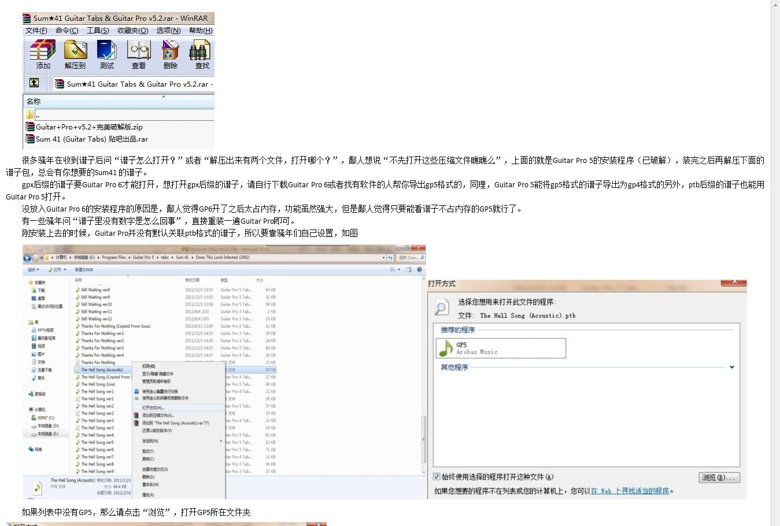The width and height of the screenshot is (780, 526).
Task: Choose 重命名(M) in the context menu
Action: coord(150,484)
